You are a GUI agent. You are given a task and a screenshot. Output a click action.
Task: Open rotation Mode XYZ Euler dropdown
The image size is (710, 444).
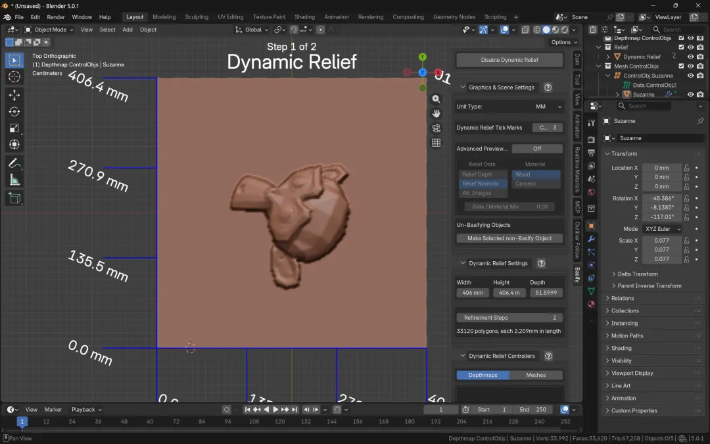(x=661, y=229)
